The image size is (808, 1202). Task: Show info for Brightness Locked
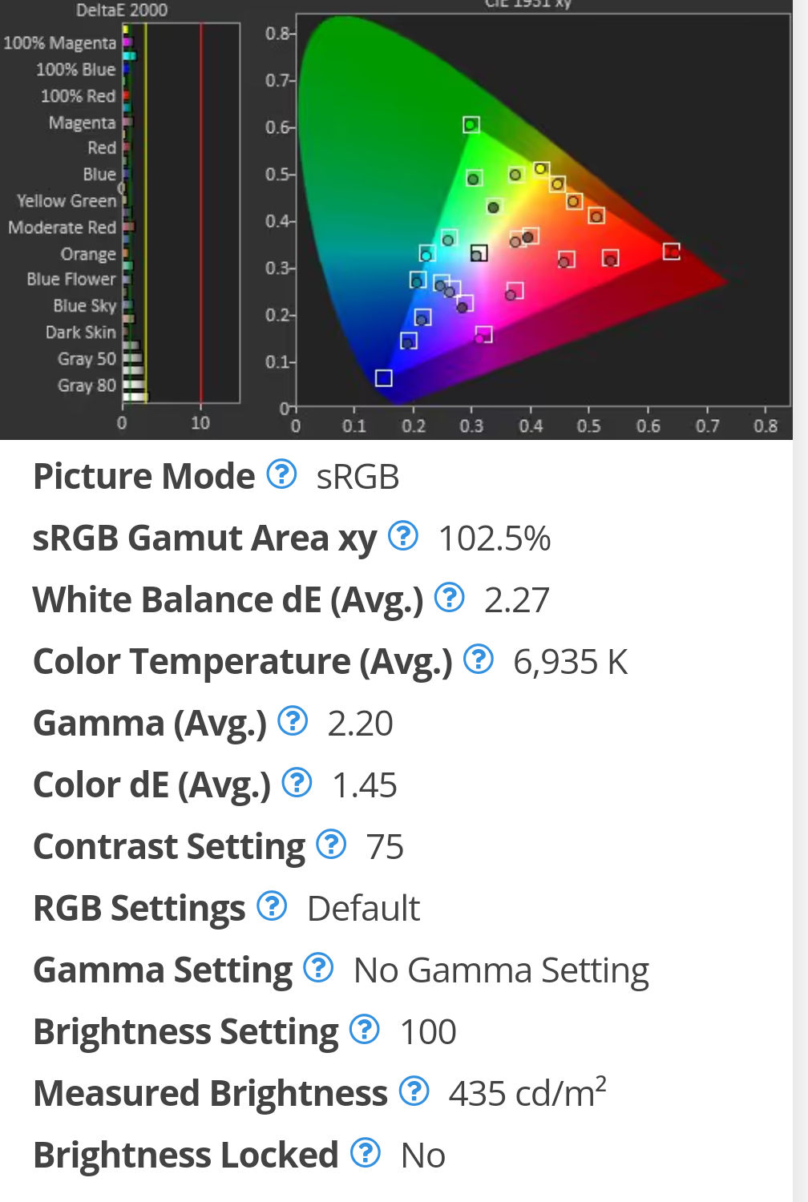pyautogui.click(x=366, y=1153)
